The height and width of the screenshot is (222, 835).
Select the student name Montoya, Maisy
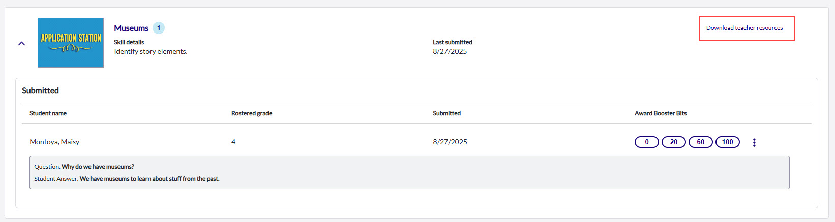tap(54, 142)
